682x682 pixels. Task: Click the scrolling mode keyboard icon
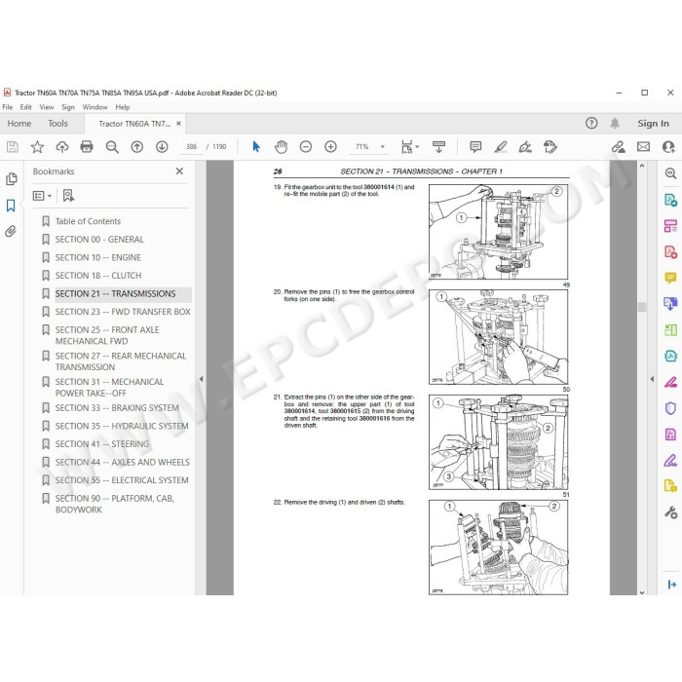[438, 147]
